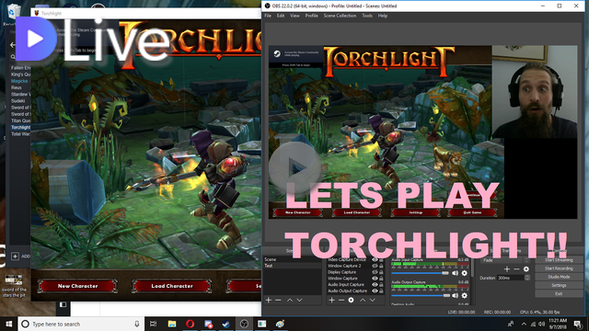Screen dimensions: 589x331
Task: Select the Test scene
Action: pyautogui.click(x=293, y=266)
